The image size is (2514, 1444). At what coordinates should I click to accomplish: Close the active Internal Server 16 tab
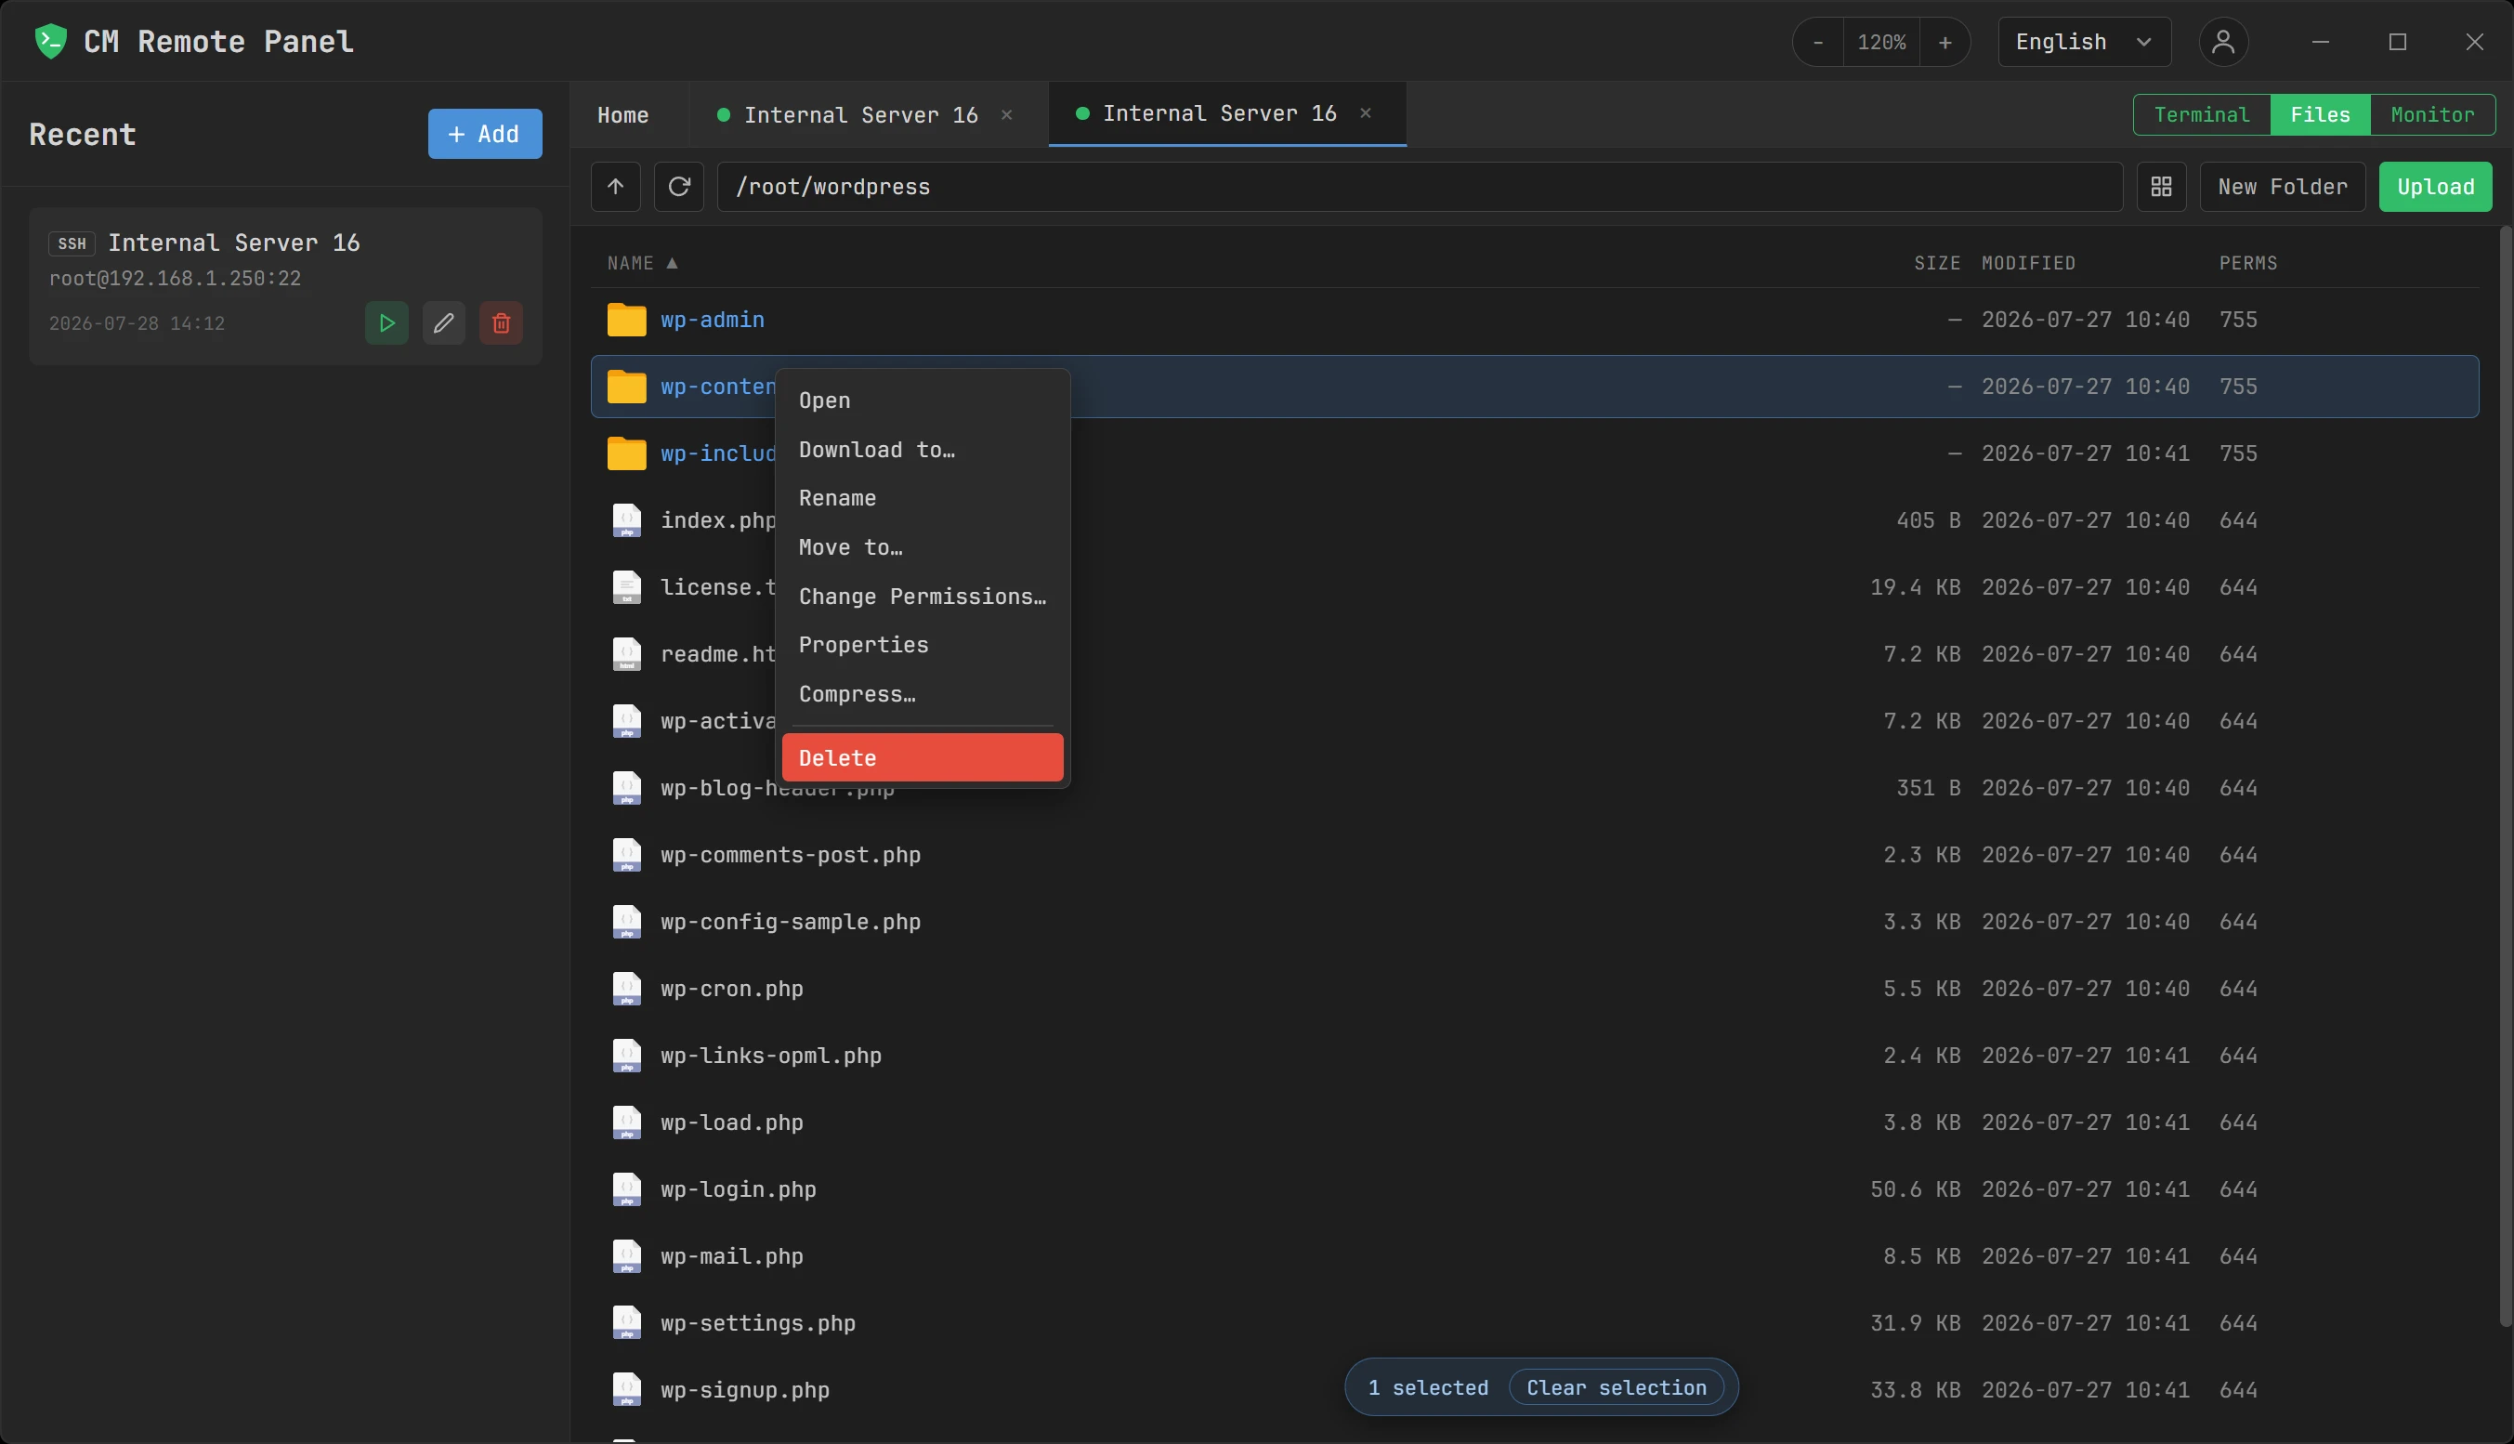coord(1366,113)
